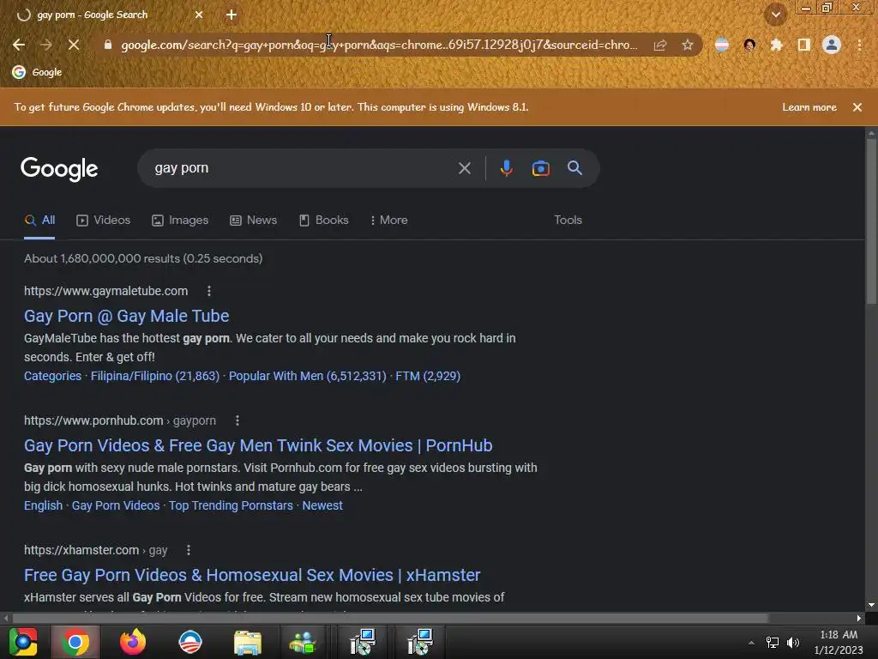Open Top Trending sitelink
The width and height of the screenshot is (878, 659).
[231, 505]
